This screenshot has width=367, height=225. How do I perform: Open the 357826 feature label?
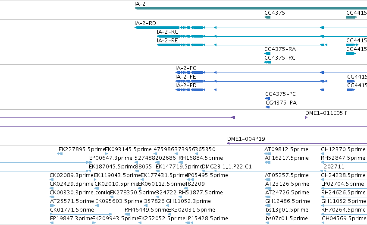154,201
